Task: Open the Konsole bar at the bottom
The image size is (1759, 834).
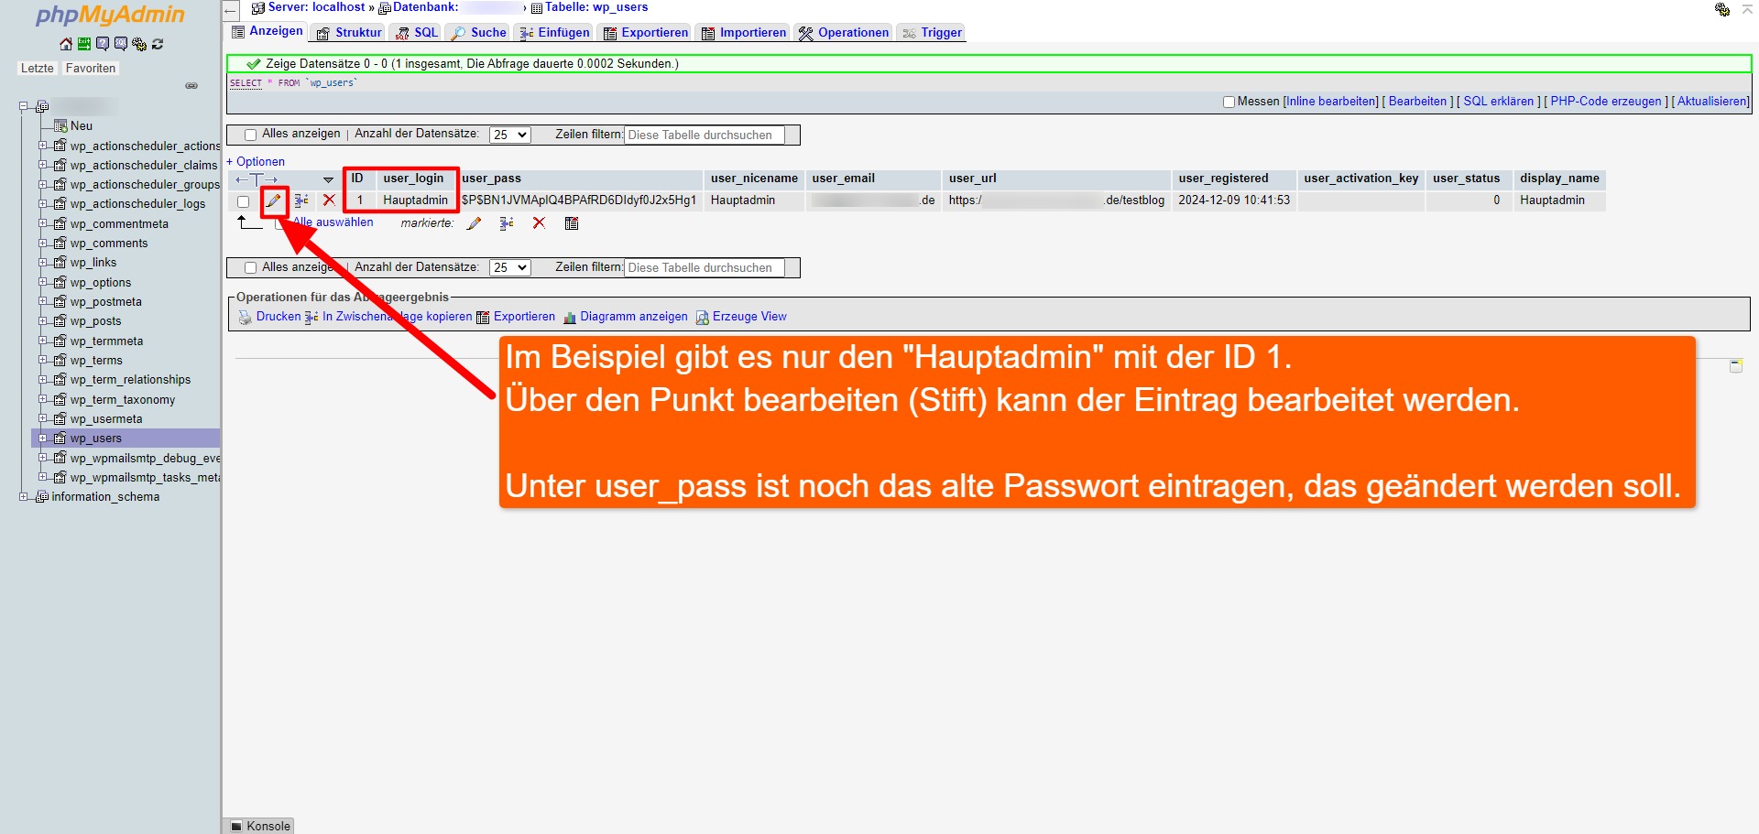Action: (260, 826)
